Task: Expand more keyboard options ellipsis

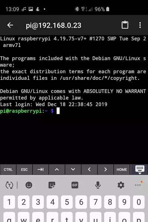Action: coord(138,184)
